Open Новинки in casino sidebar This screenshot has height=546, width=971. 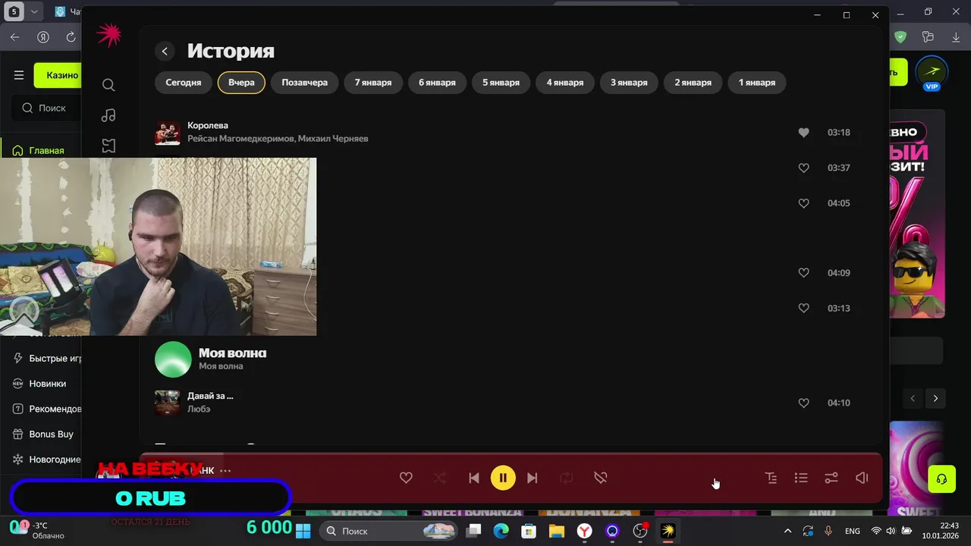pos(39,383)
